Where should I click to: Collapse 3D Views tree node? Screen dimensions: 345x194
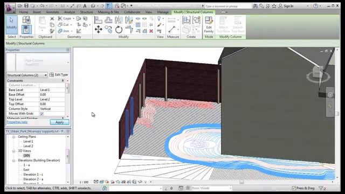[x=13, y=151]
